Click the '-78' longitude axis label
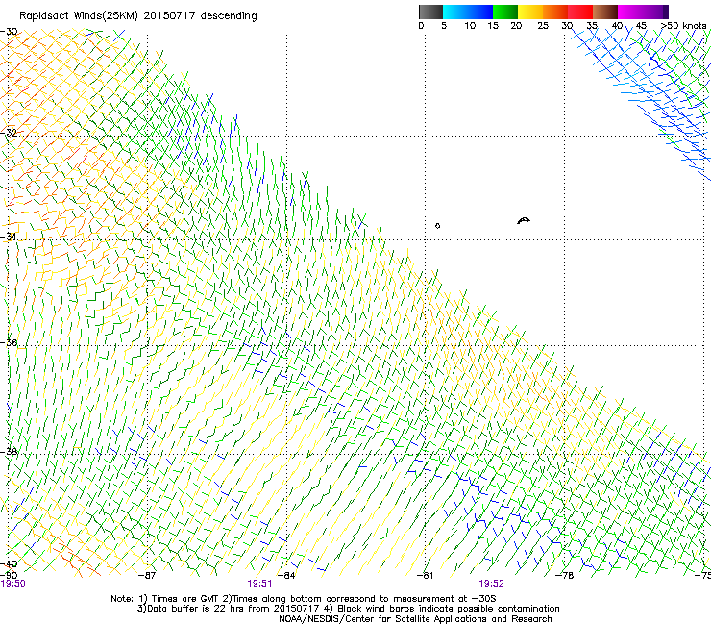The width and height of the screenshot is (711, 625). click(565, 575)
